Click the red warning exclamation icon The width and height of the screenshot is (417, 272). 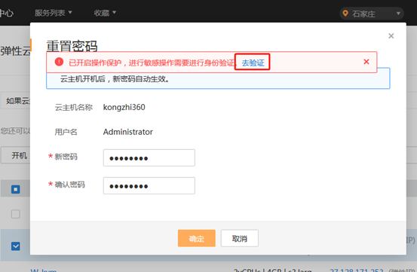59,62
